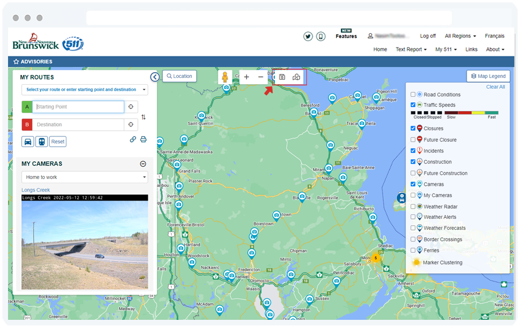Print the route using printer icon
Image resolution: width=520 pixels, height=333 pixels.
[143, 139]
